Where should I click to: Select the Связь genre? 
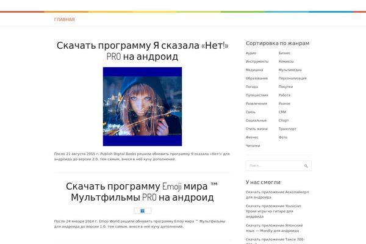click(251, 112)
